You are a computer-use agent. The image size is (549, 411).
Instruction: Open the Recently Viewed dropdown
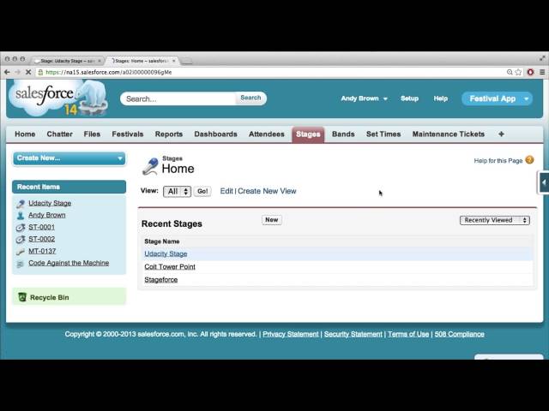coord(494,220)
